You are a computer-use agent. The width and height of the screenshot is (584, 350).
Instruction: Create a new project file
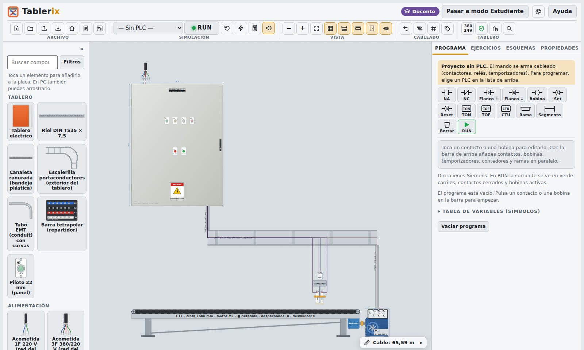[16, 28]
